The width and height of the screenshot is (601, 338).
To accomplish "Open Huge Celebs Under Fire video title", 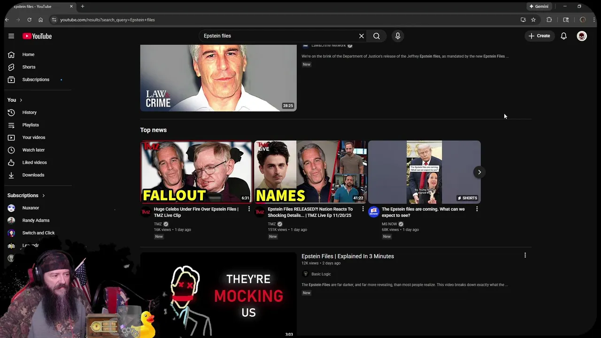I will tap(196, 212).
